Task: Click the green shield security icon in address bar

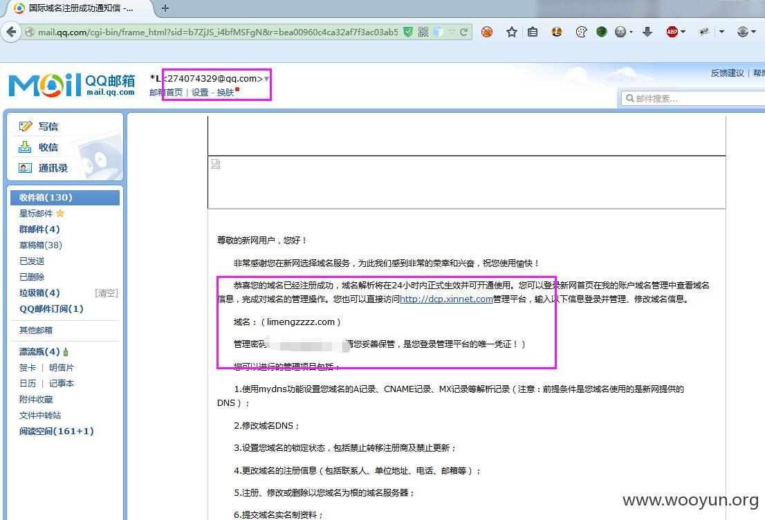Action: pyautogui.click(x=408, y=32)
